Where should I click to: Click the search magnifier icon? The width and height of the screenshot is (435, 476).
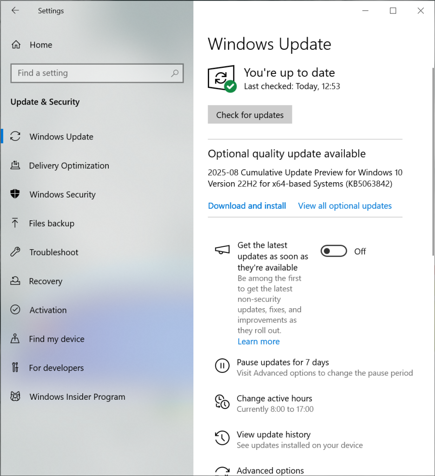coord(175,73)
